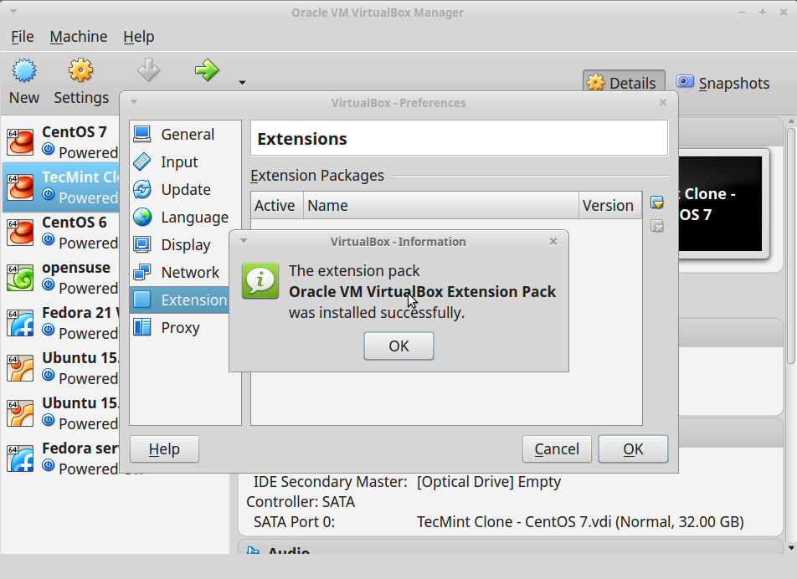The height and width of the screenshot is (579, 797).
Task: Click the green Start arrow icon
Action: tap(207, 70)
